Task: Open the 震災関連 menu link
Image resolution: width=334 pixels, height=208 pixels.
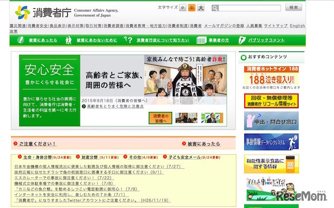Action: tap(18, 26)
